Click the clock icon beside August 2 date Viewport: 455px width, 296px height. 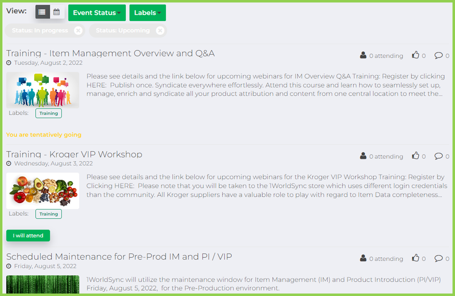[x=8, y=63]
